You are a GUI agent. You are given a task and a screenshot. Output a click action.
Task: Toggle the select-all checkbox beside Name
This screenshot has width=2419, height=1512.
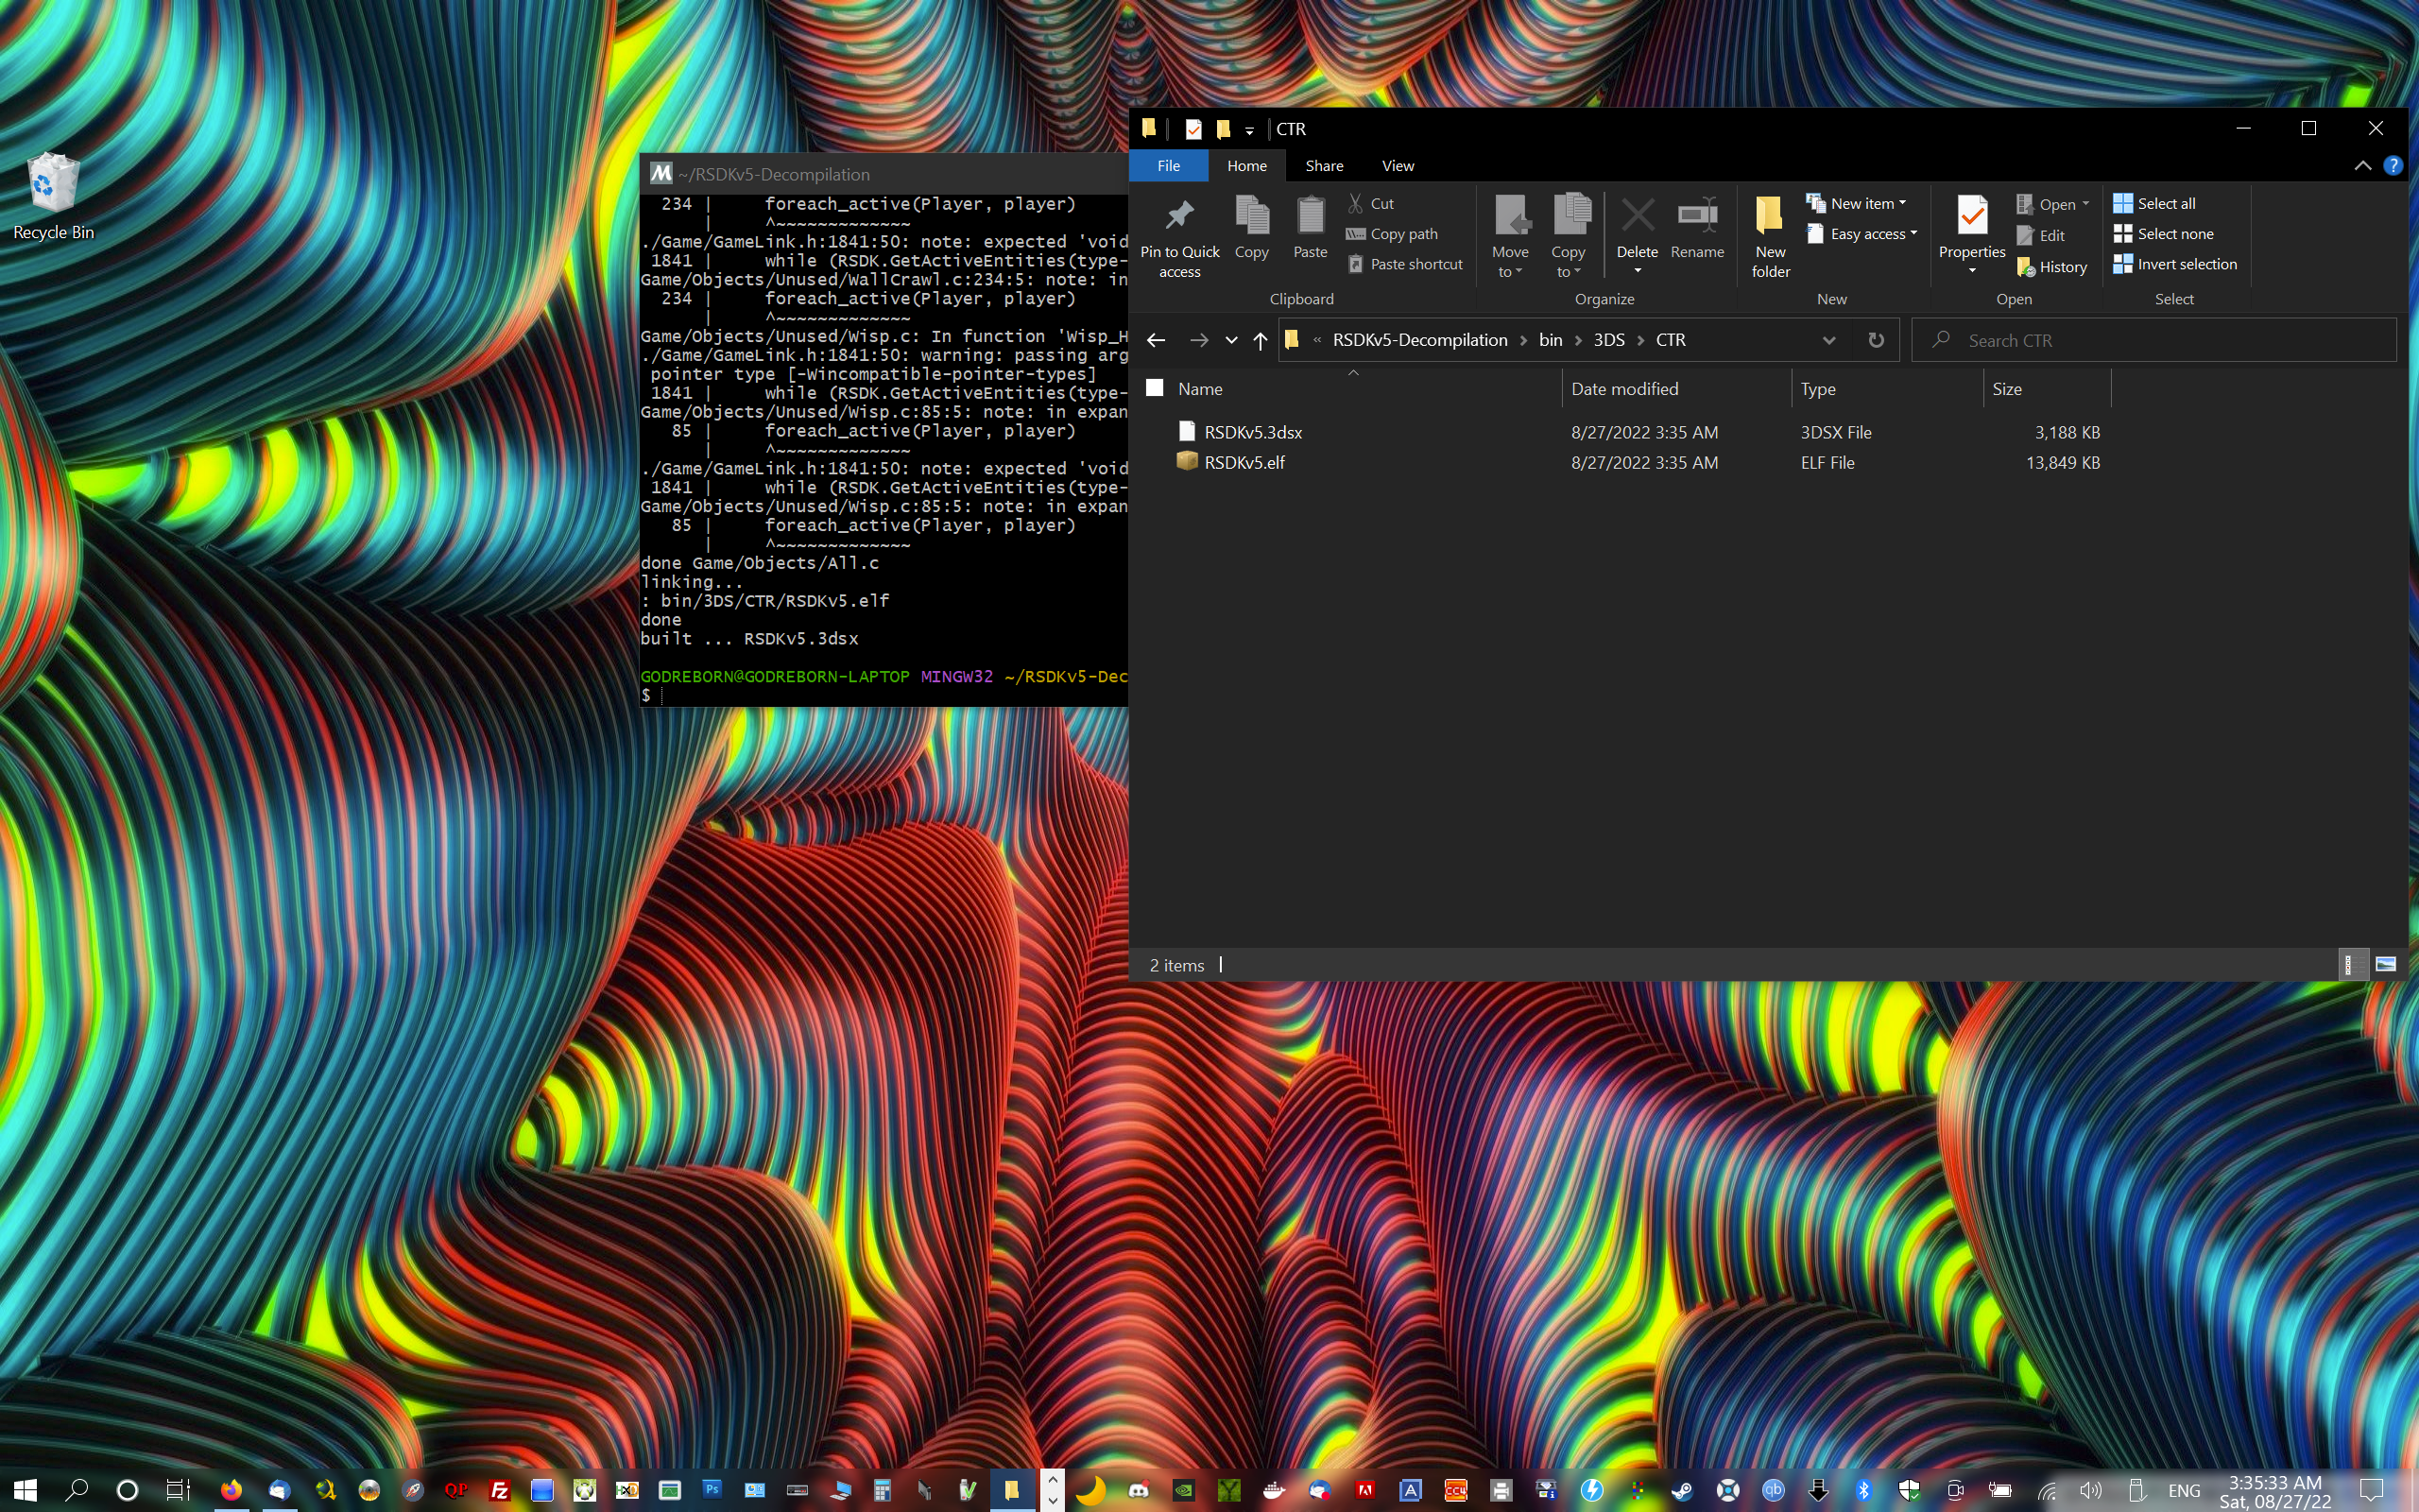click(x=1155, y=388)
